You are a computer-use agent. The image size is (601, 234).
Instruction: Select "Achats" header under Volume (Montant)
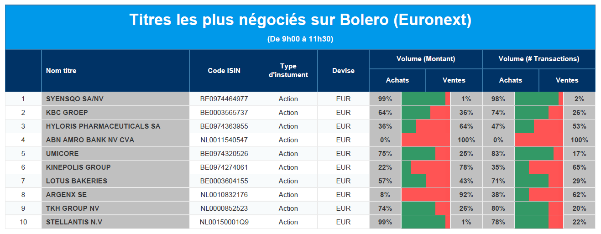[x=397, y=80]
